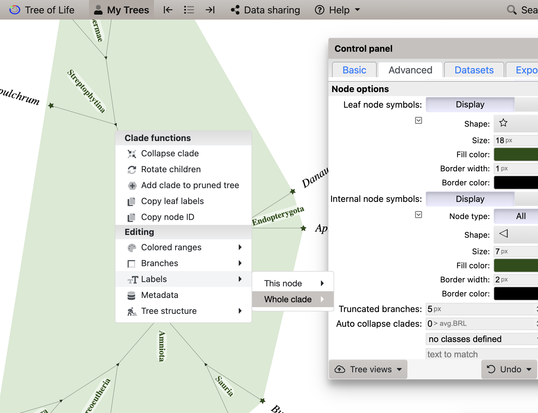The height and width of the screenshot is (413, 538).
Task: Set leaf node symbols to Display
Action: (x=470, y=105)
